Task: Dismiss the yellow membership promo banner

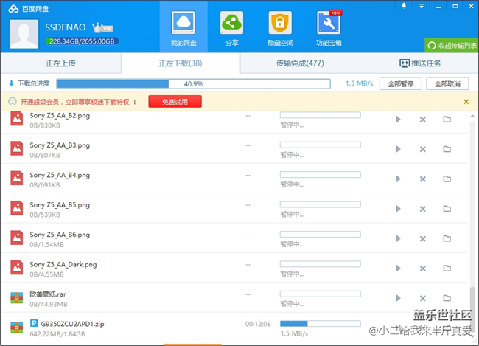Action: click(x=466, y=101)
